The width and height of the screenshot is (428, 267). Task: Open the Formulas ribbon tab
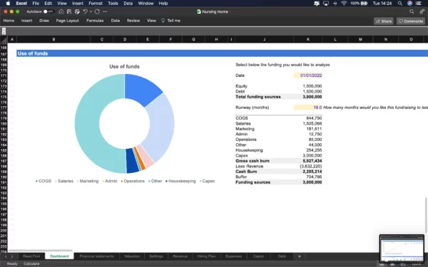point(95,21)
